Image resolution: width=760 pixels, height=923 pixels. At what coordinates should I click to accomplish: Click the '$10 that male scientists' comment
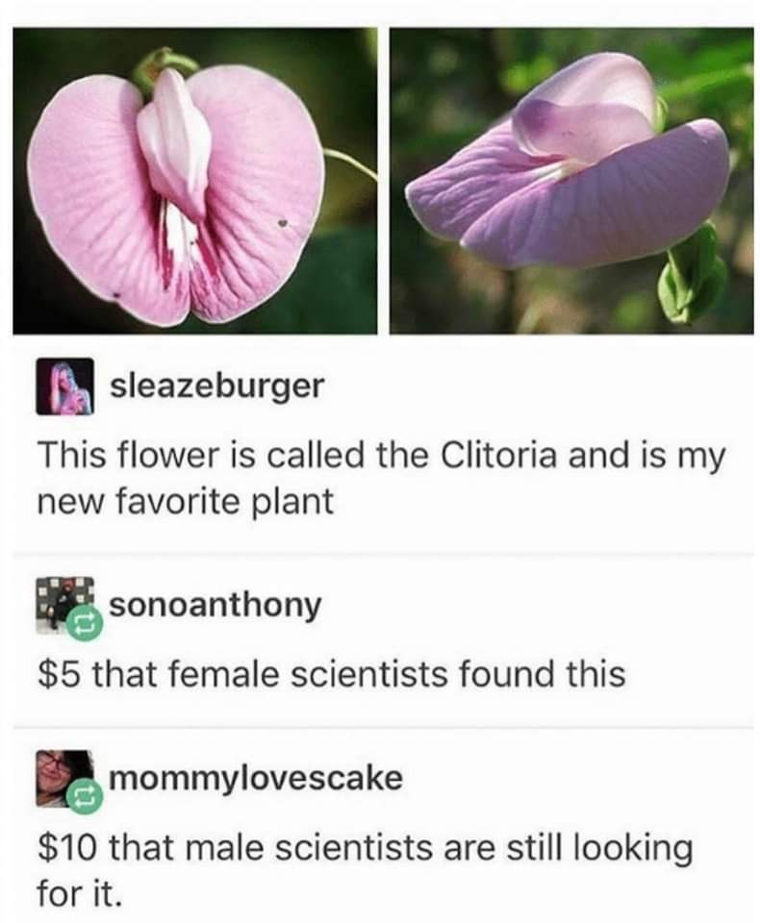click(365, 871)
